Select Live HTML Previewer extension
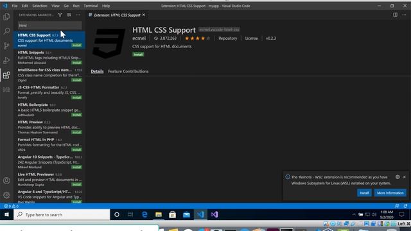This screenshot has width=411, height=231. click(x=49, y=180)
